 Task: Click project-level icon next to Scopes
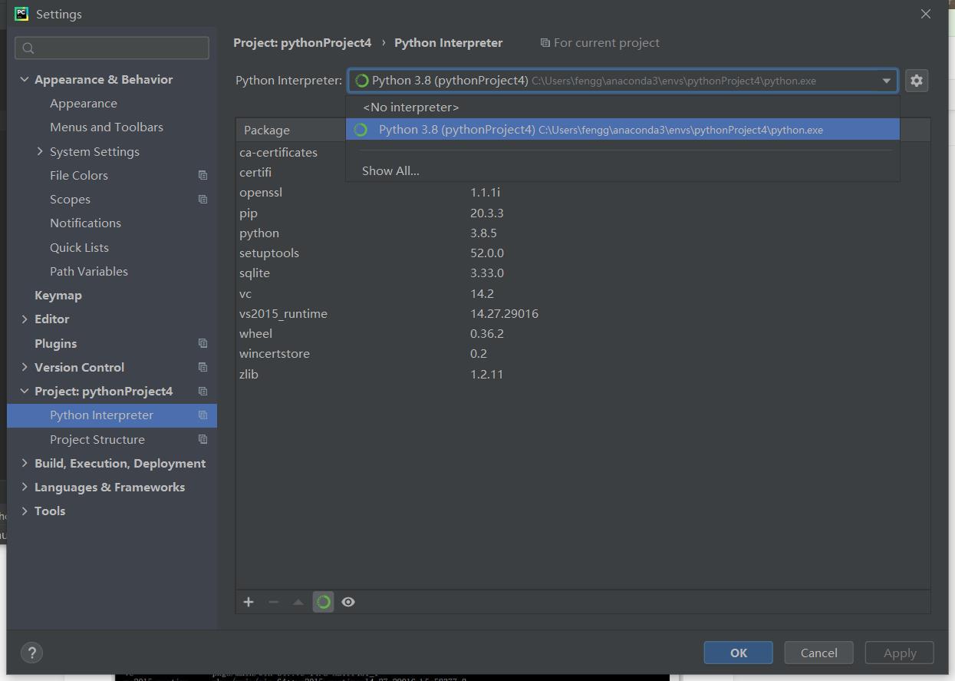[x=203, y=199]
